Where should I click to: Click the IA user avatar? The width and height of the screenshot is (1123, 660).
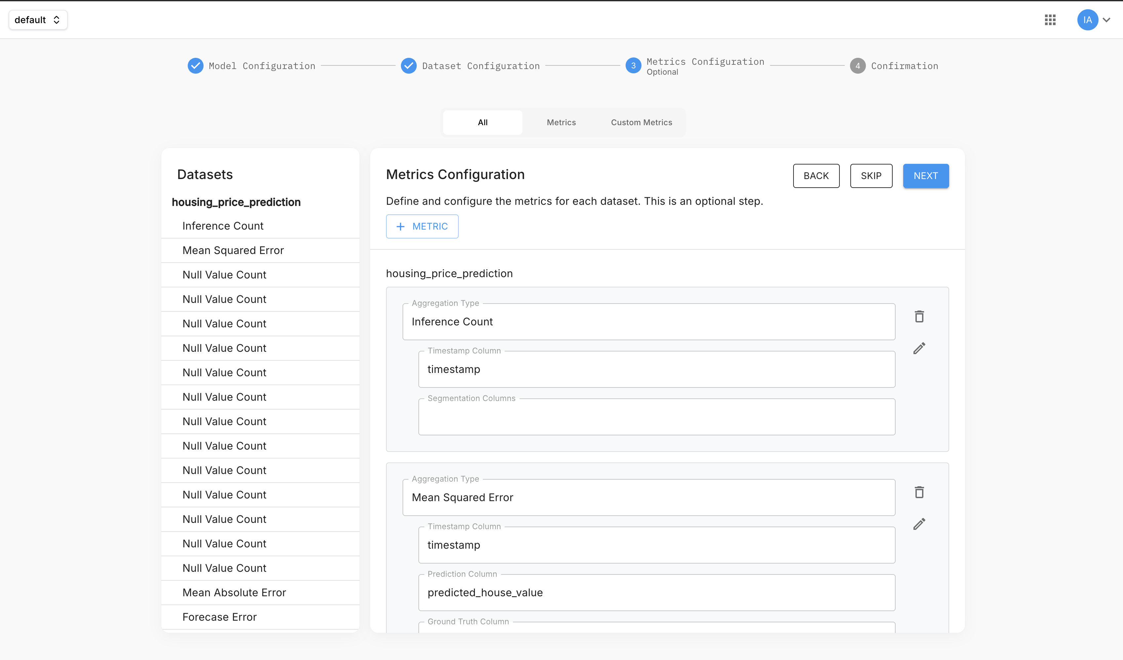click(x=1087, y=19)
